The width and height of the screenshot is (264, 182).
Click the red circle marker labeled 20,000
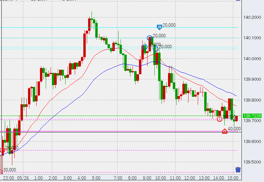click(x=2, y=150)
